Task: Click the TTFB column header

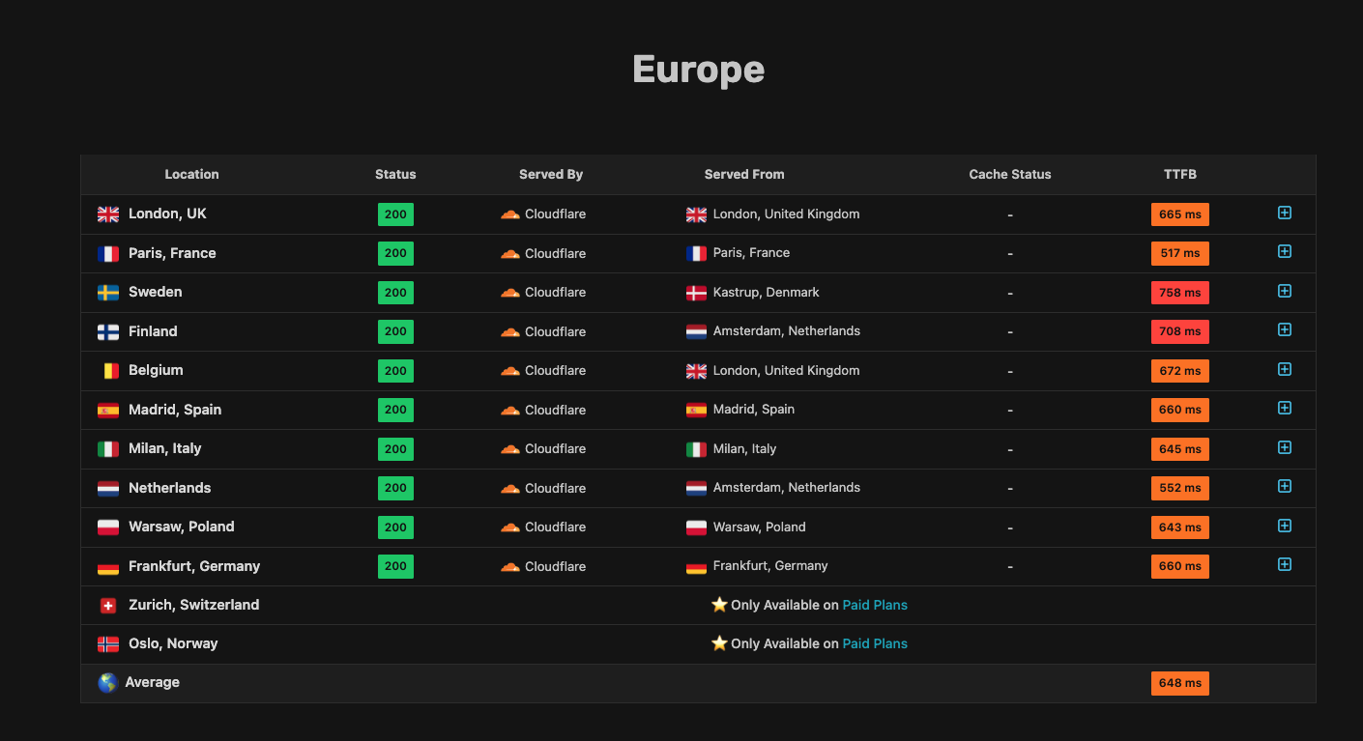Action: [x=1180, y=175]
